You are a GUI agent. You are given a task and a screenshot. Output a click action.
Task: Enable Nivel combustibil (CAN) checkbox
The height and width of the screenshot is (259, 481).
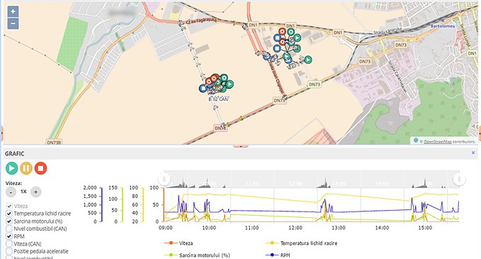(x=9, y=228)
